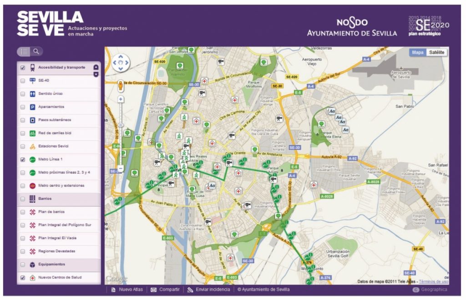The image size is (466, 300).
Task: Click the Ayuntamiento de Sevilla logo
Action: [x=352, y=27]
